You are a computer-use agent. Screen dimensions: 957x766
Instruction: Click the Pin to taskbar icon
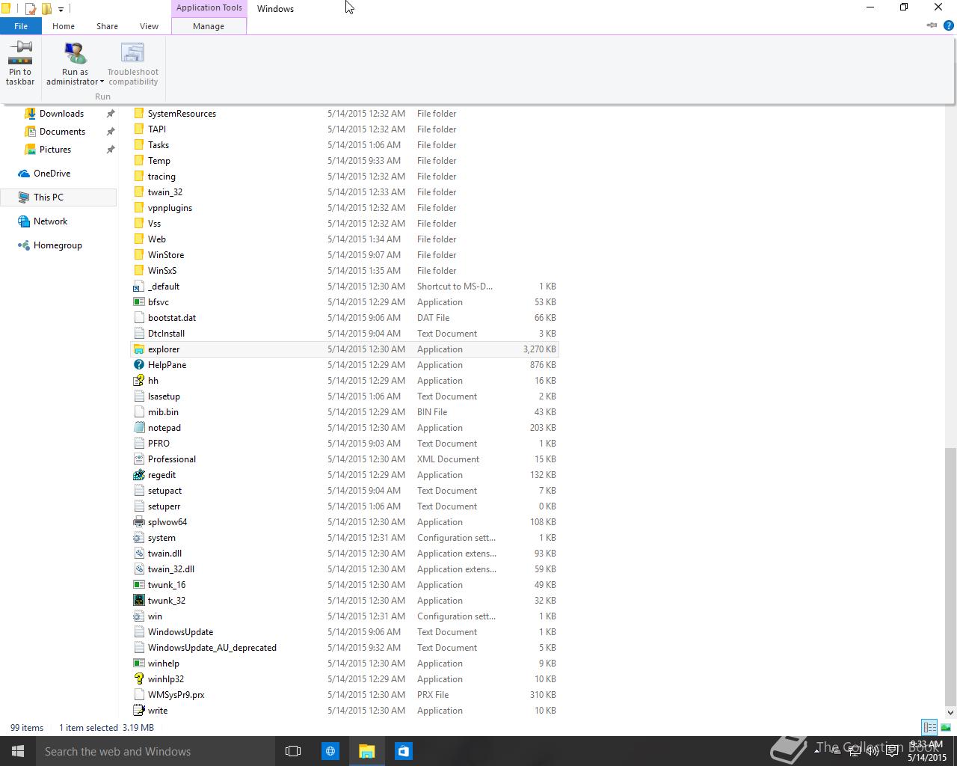20,53
